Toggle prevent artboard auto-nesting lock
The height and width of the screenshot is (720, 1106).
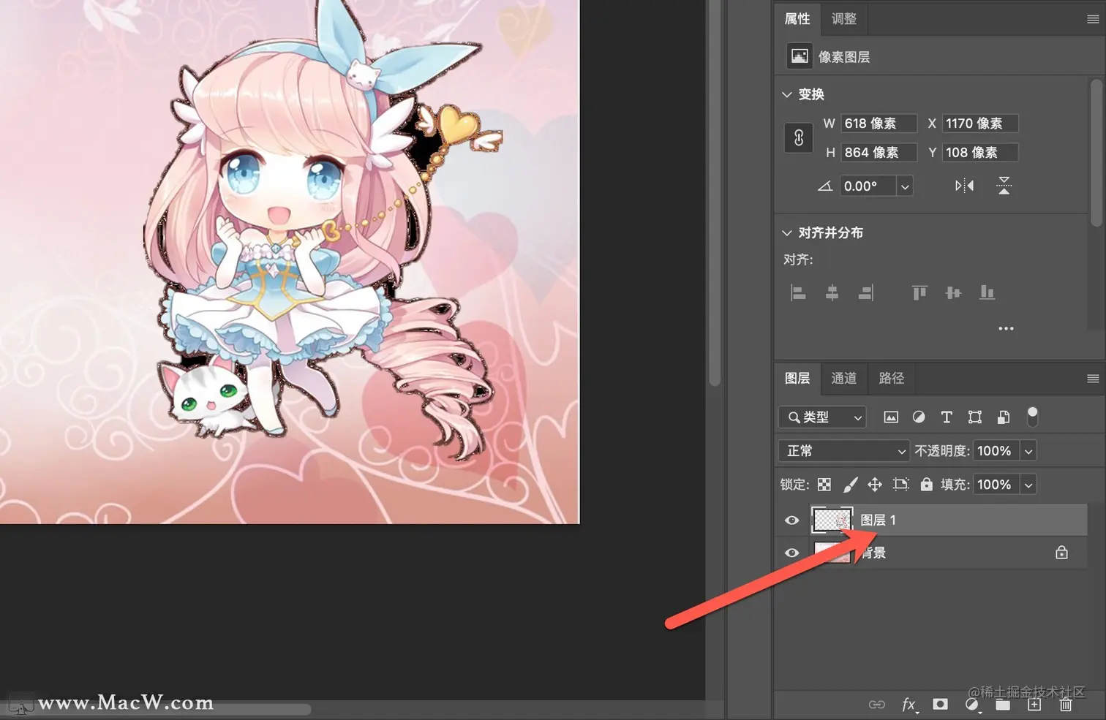point(901,485)
